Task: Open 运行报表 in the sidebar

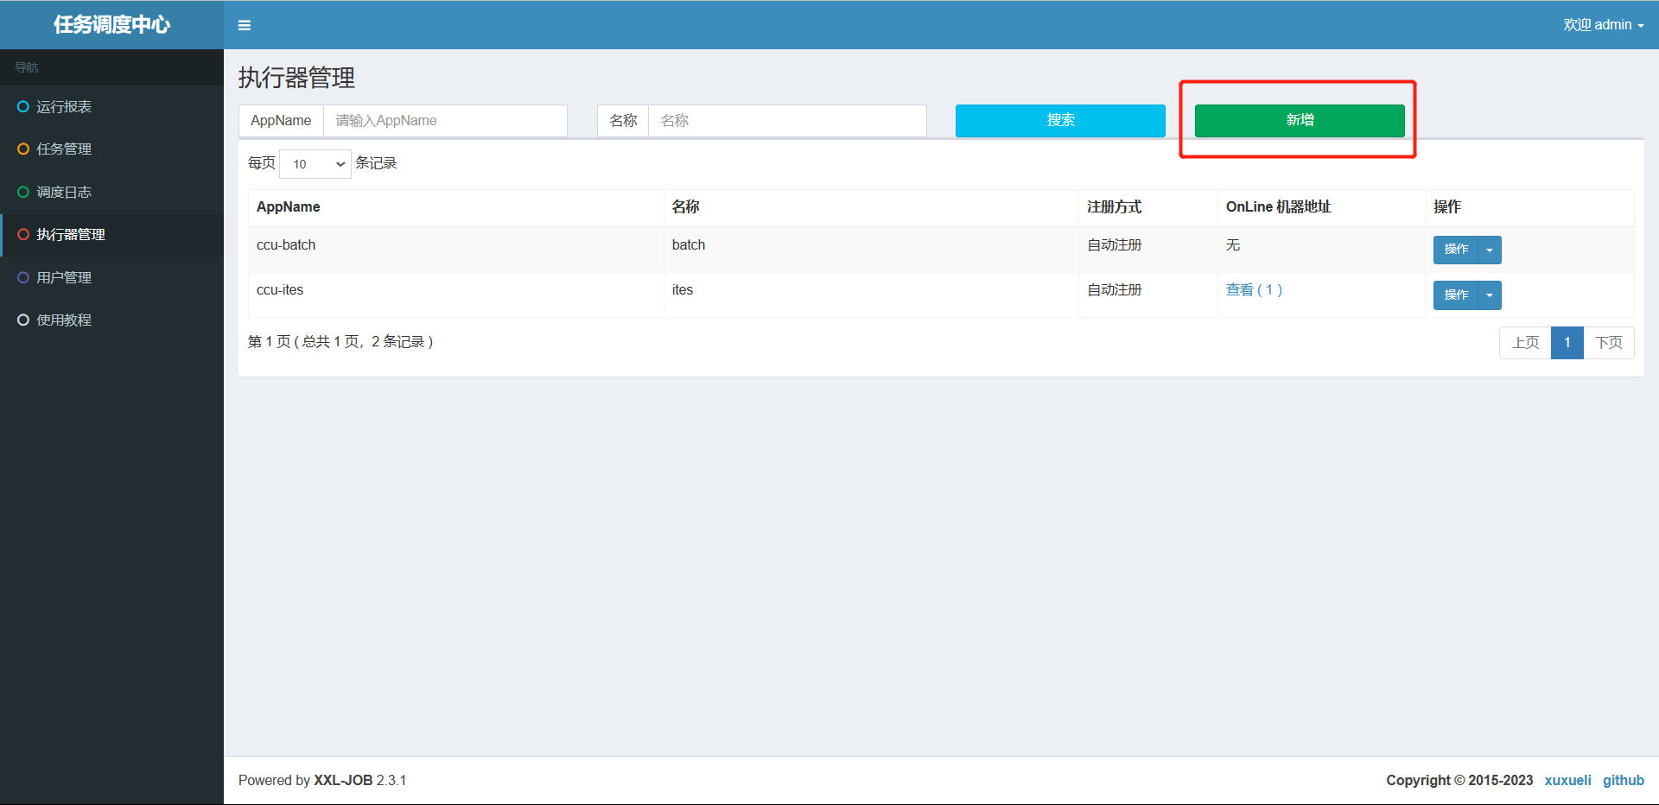Action: pos(111,106)
